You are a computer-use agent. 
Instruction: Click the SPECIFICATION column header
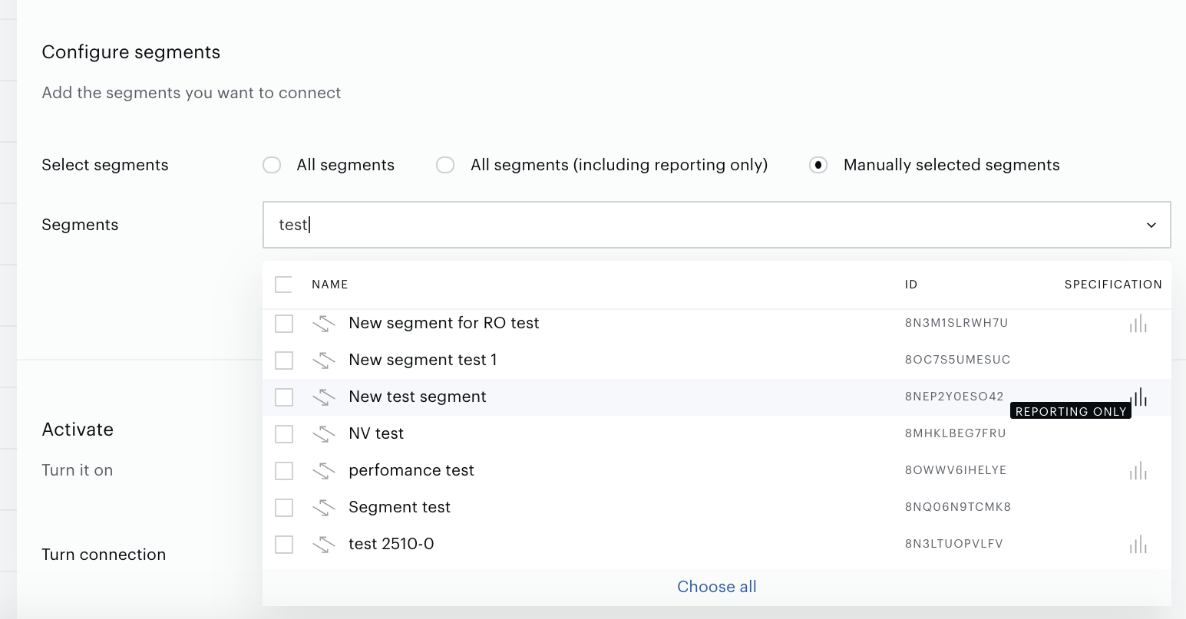click(1113, 285)
